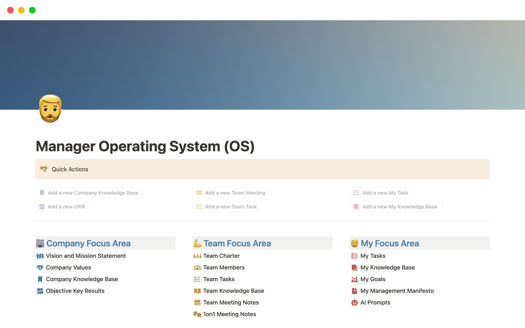This screenshot has height=328, width=525.
Task: Click the Team Focus Area heading
Action: point(237,243)
